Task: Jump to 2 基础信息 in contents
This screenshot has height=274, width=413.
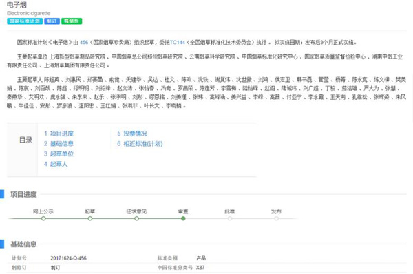Action: [59, 144]
